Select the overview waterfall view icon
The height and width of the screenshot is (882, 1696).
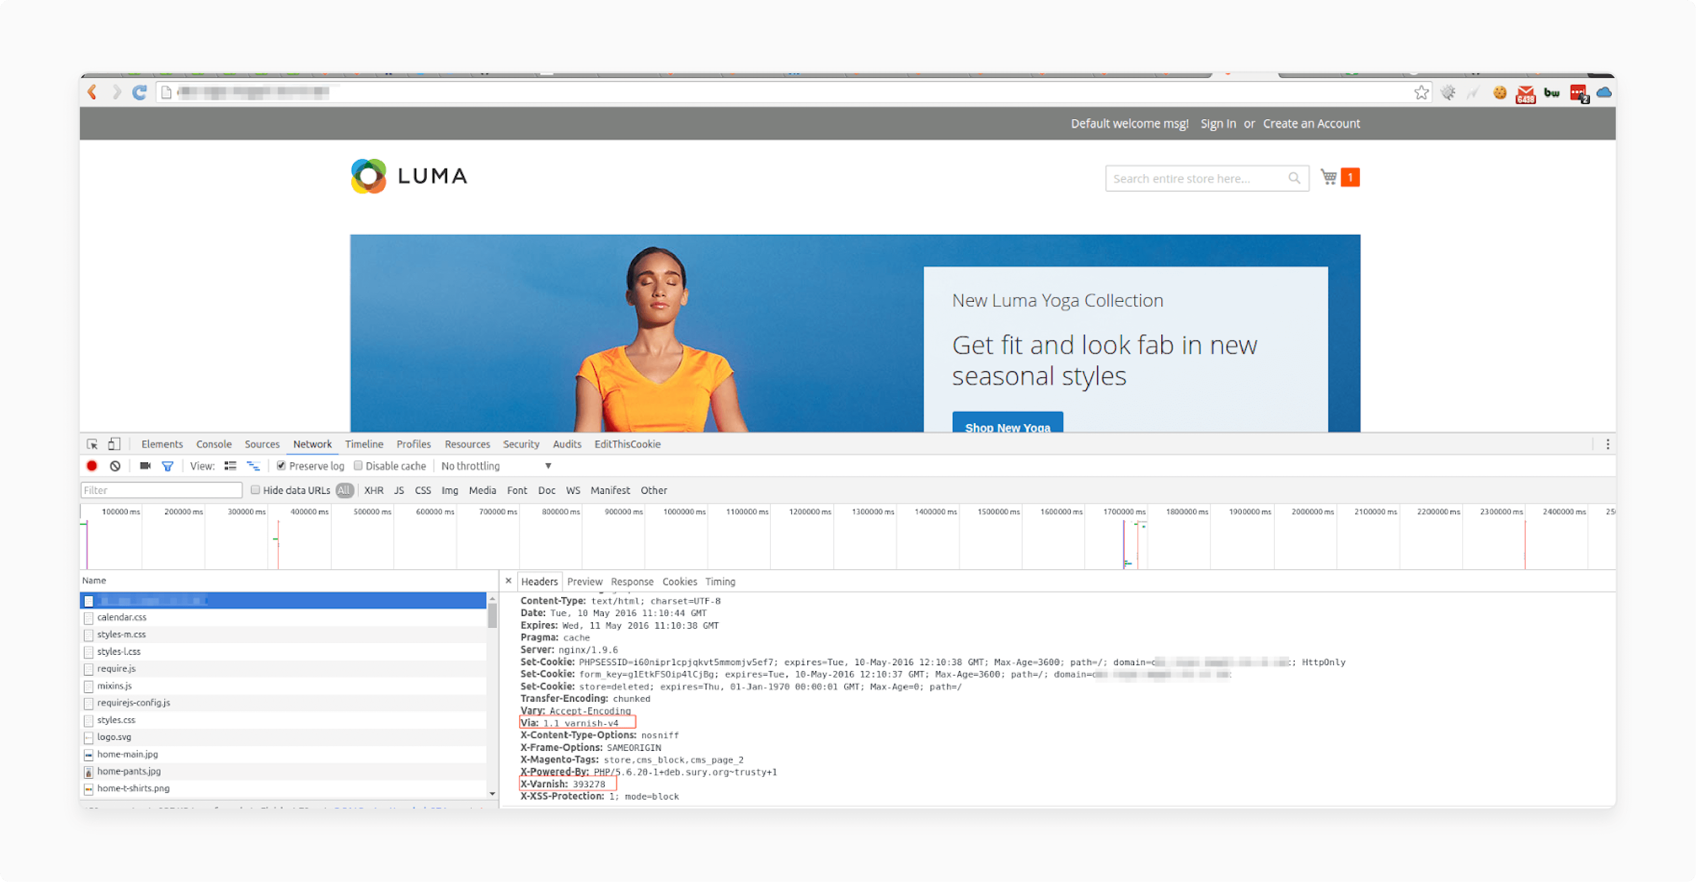254,466
